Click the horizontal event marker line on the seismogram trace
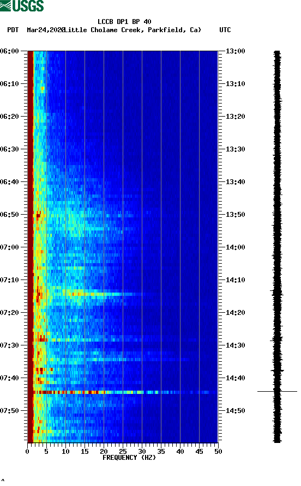This screenshot has width=301, height=486. click(277, 391)
